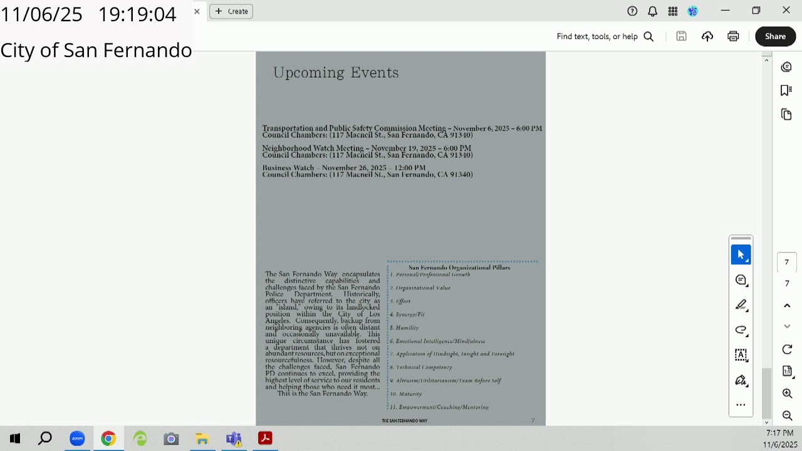This screenshot has width=802, height=451.
Task: Select the Fill and Sign pen tool
Action: coord(741,380)
